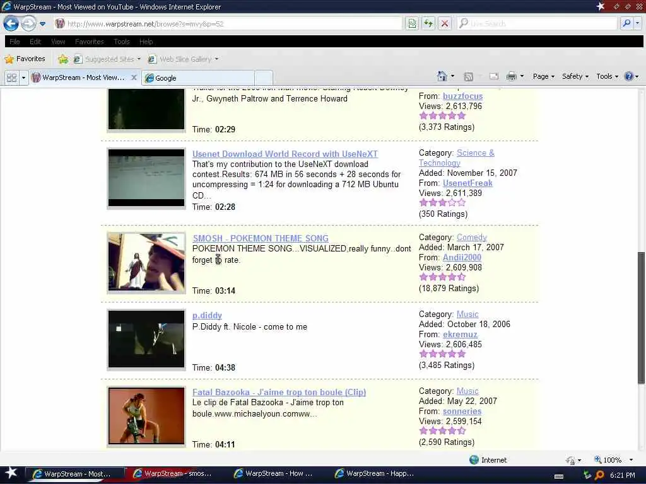Click the browser Back arrow button
Screen dimensions: 646x484
pyautogui.click(x=11, y=23)
